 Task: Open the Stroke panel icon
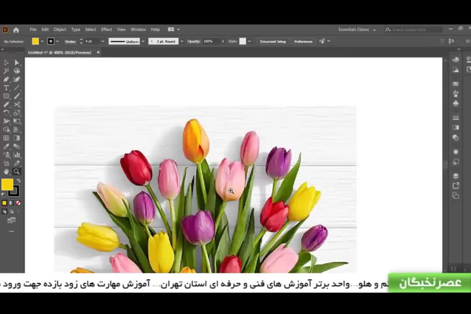coord(456,118)
